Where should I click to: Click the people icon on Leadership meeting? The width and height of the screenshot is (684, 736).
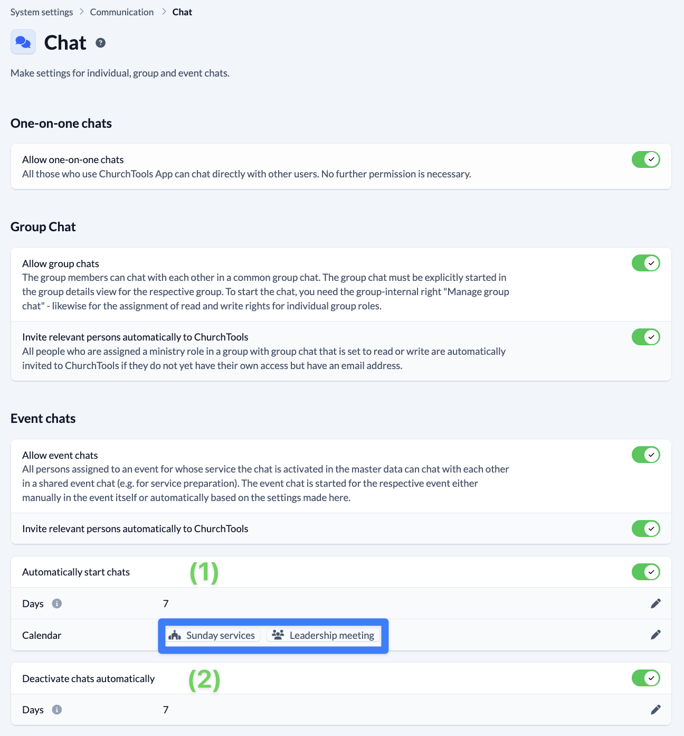(278, 635)
